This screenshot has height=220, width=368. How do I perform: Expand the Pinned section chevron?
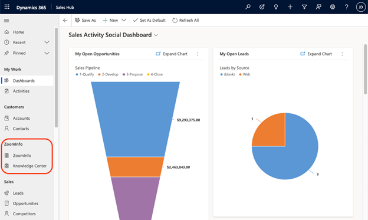(x=47, y=53)
